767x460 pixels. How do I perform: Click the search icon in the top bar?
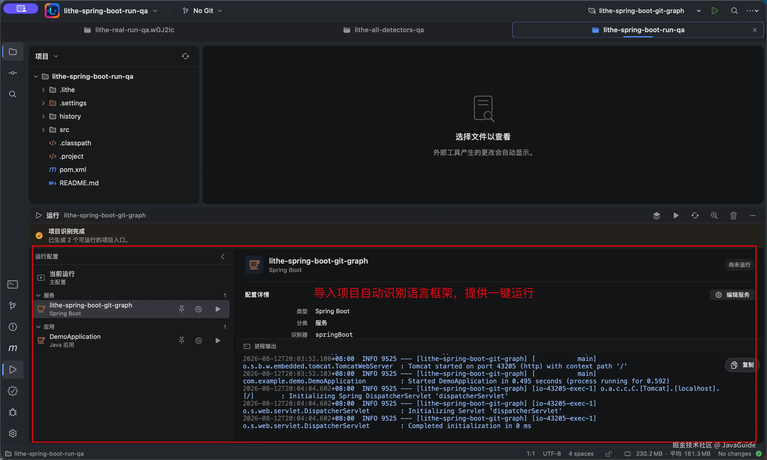coord(734,11)
